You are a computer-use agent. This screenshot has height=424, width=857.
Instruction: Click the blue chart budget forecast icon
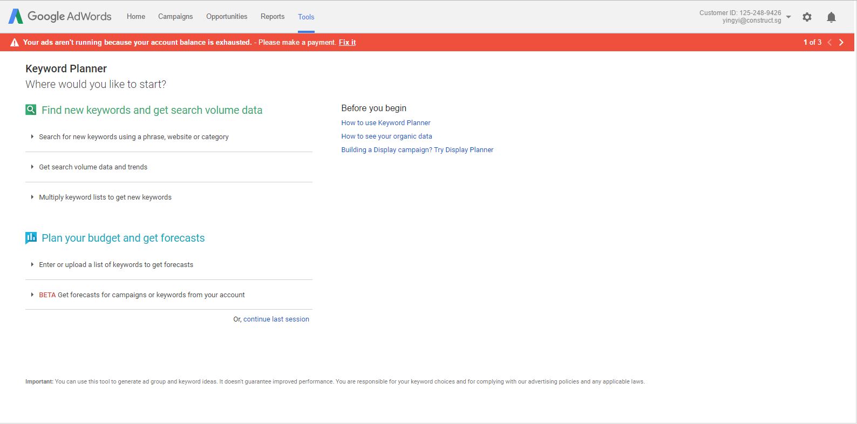pos(31,238)
